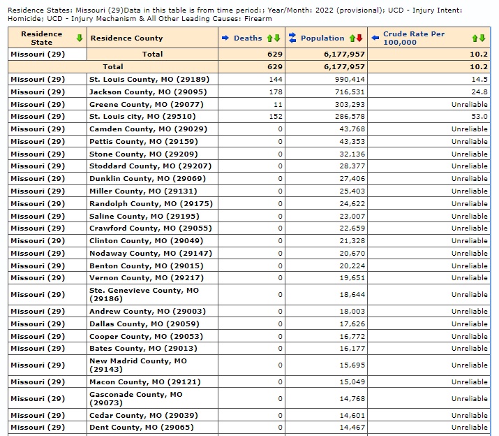This screenshot has height=436, width=499.
Task: Click the red Population descending sort arrow
Action: tap(359, 38)
